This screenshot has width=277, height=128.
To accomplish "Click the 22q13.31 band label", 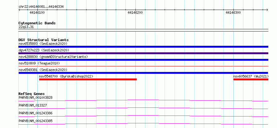I will pyautogui.click(x=26, y=27).
